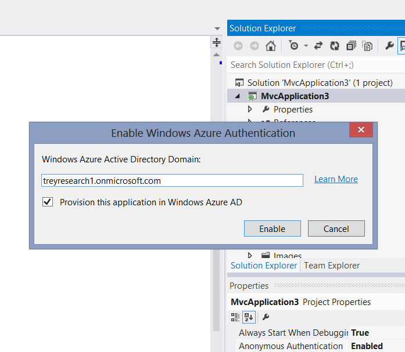Toggle Provision this application in Windows Azure AD
This screenshot has height=352, width=405.
point(48,202)
